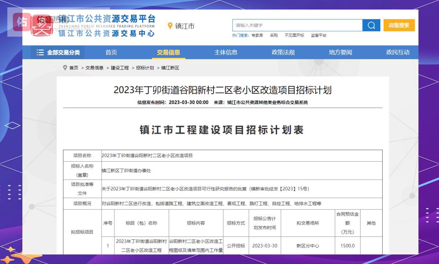The image size is (439, 264).
Task: Click the 建设工程 breadcrumb link
Action: coord(120,68)
